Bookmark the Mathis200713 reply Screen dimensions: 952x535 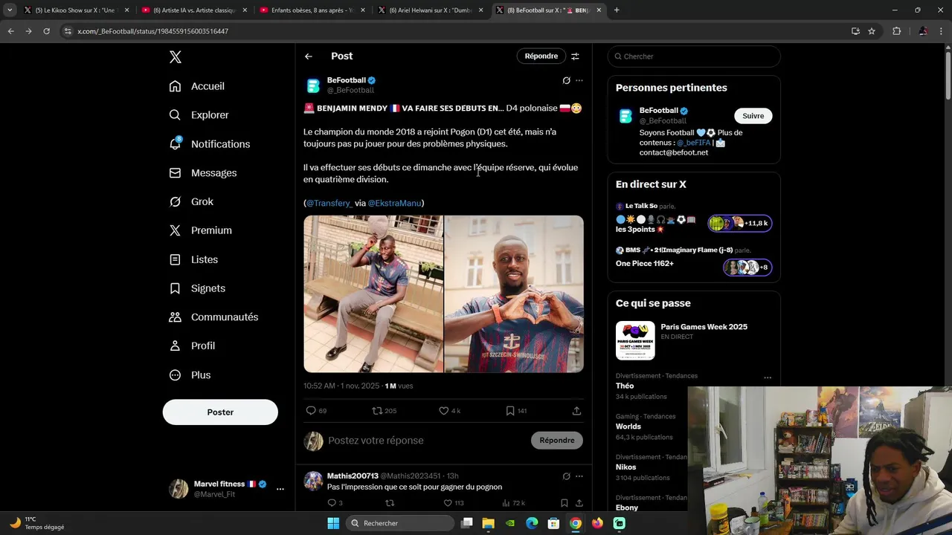pyautogui.click(x=565, y=503)
